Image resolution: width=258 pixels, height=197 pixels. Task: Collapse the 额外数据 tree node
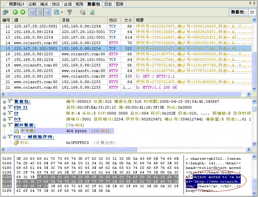pos(5,125)
